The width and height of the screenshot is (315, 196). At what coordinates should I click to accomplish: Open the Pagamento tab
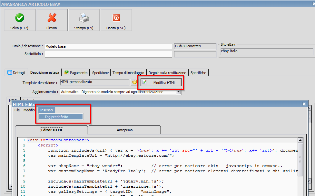(x=76, y=73)
